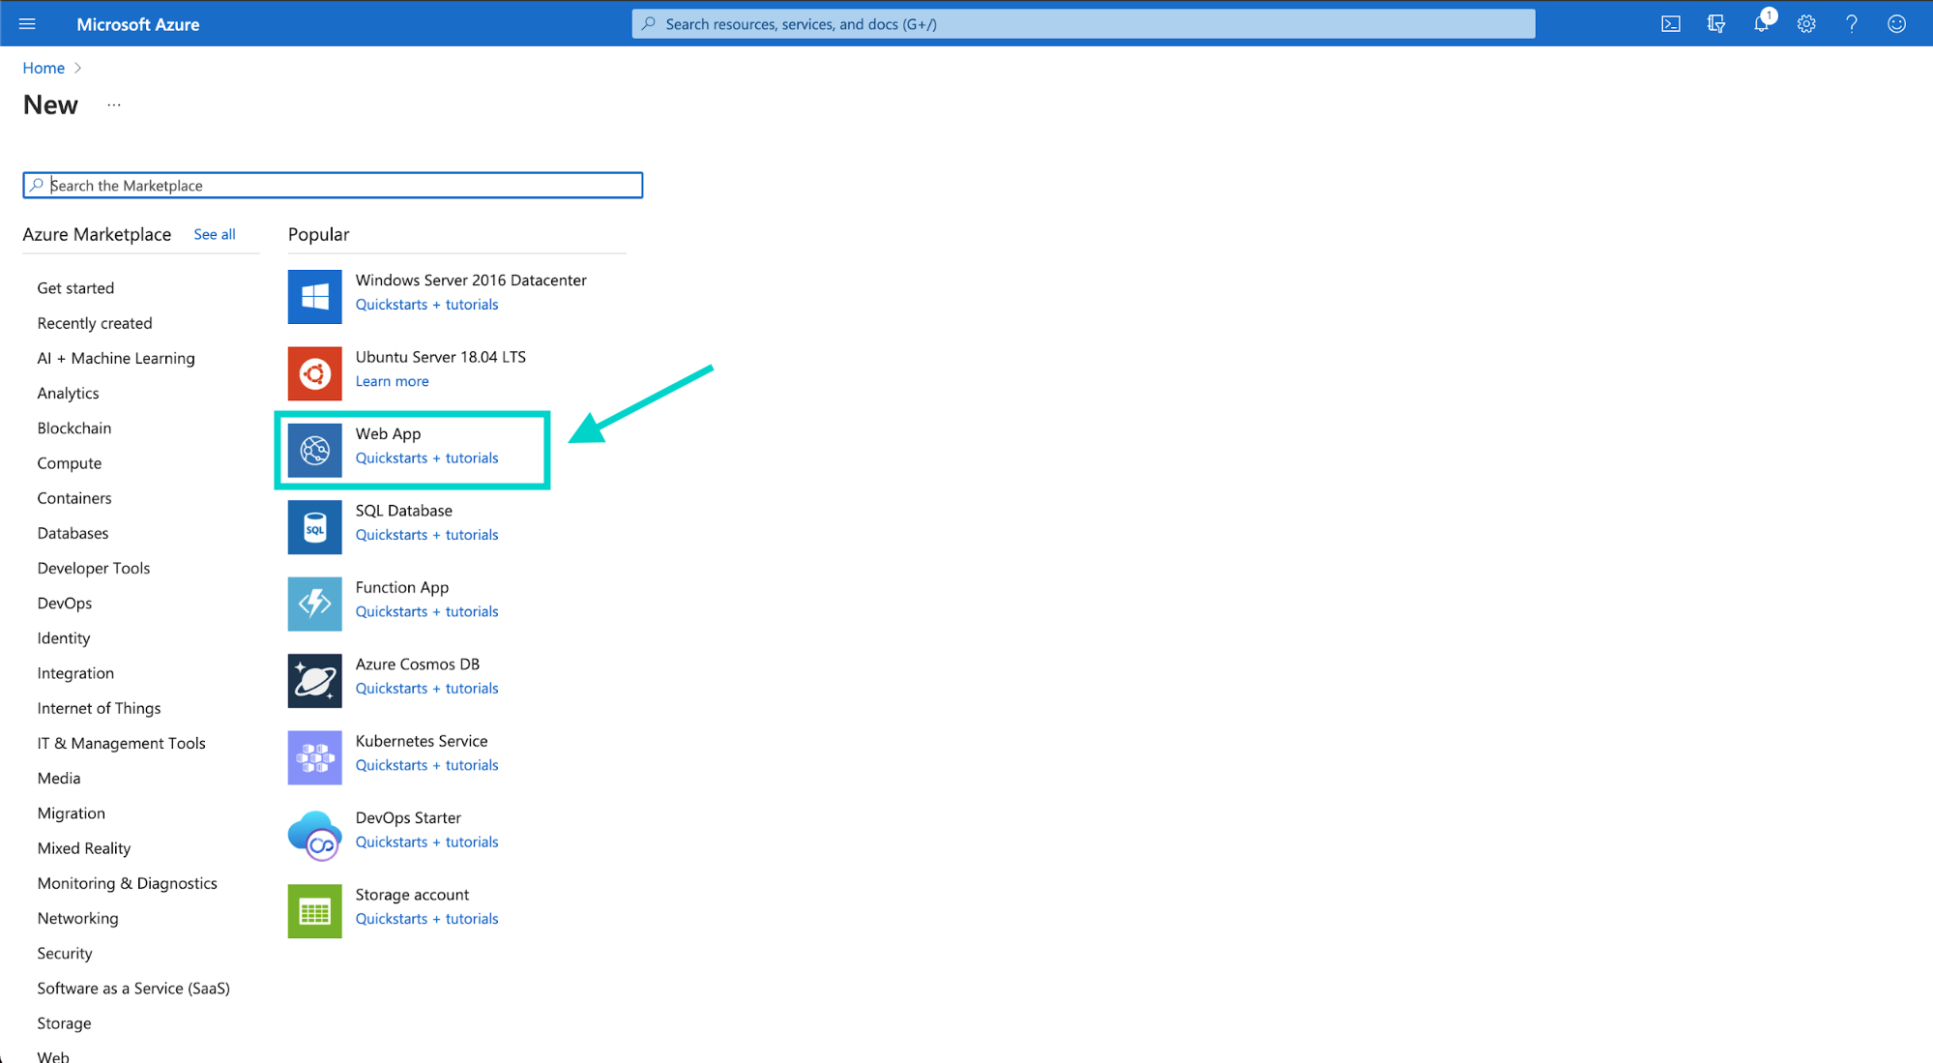
Task: Open the Directory and subscription filter icon
Action: pos(1716,24)
